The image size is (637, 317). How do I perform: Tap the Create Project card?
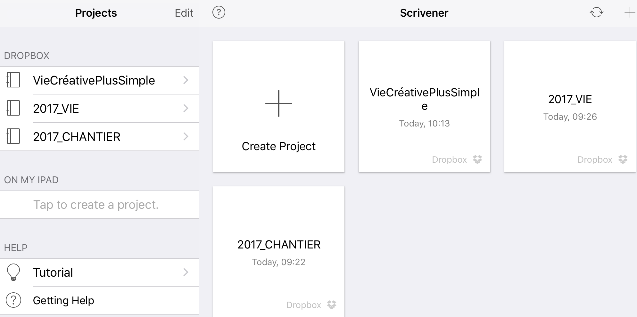(x=278, y=107)
